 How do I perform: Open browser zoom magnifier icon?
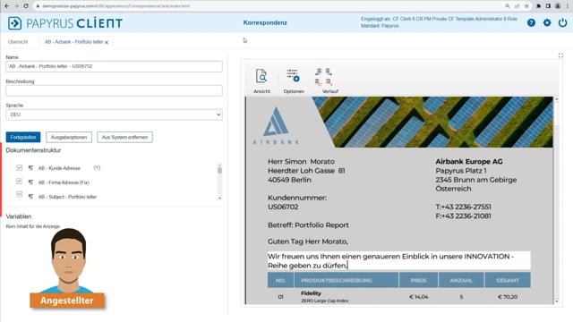[508, 6]
